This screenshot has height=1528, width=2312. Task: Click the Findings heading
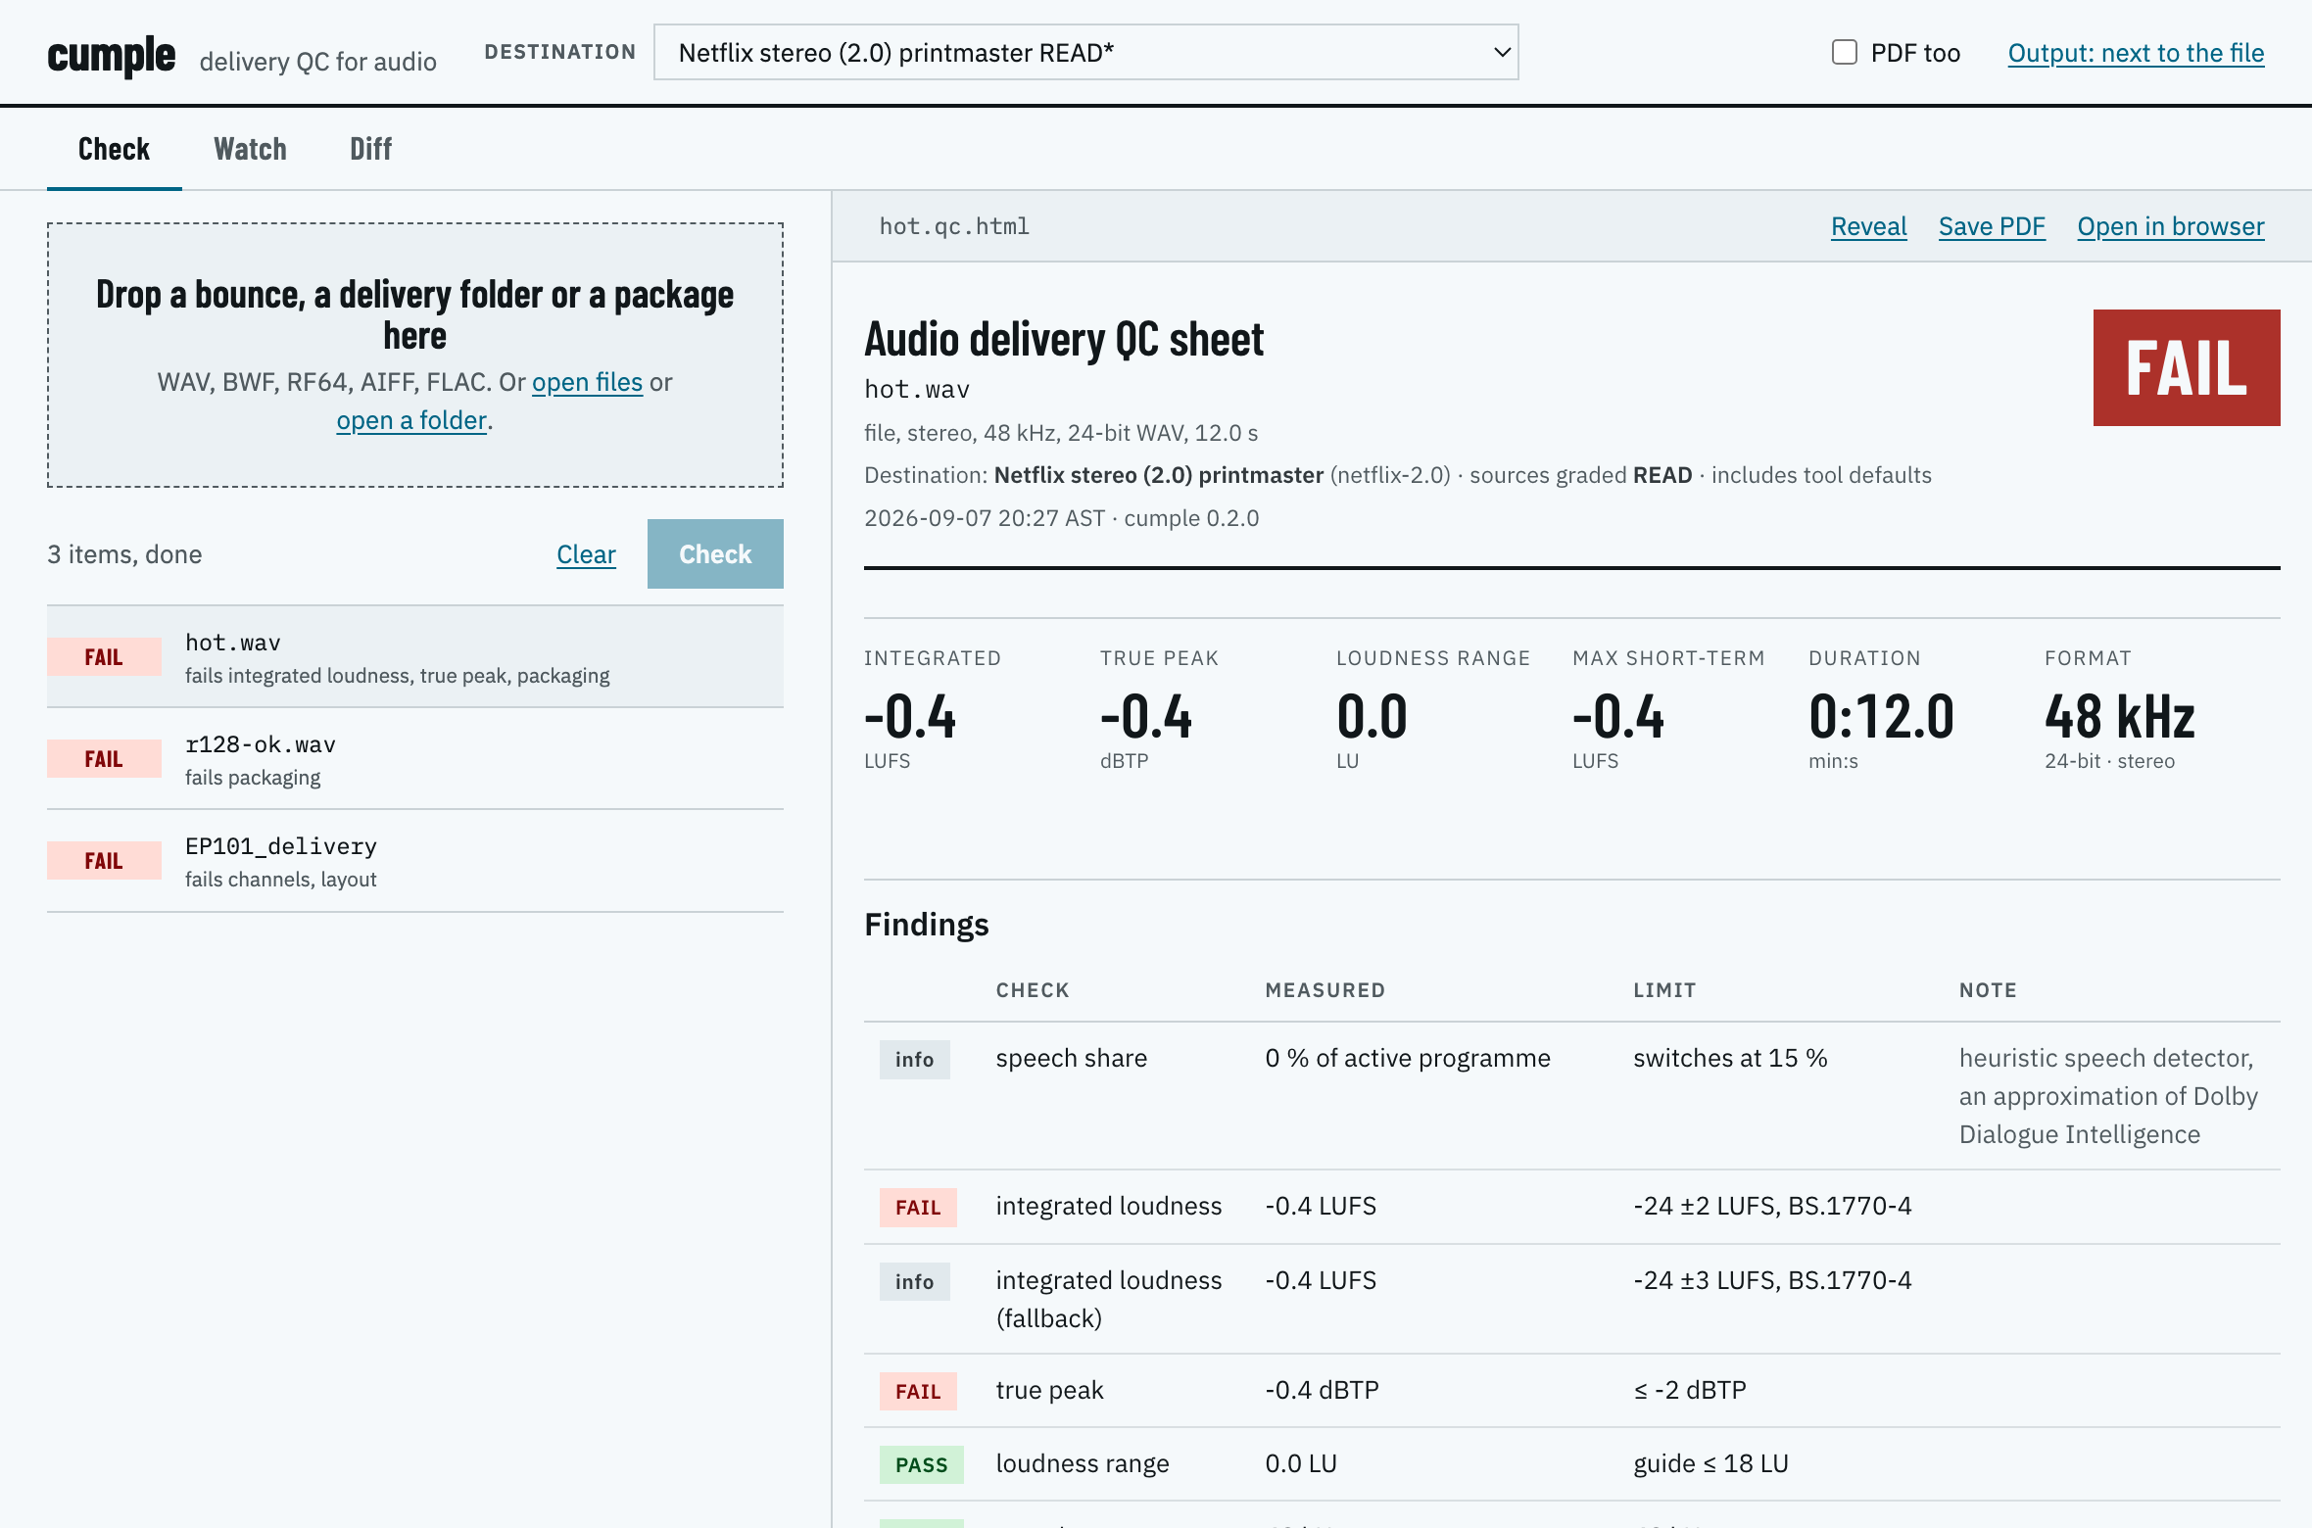click(x=927, y=925)
